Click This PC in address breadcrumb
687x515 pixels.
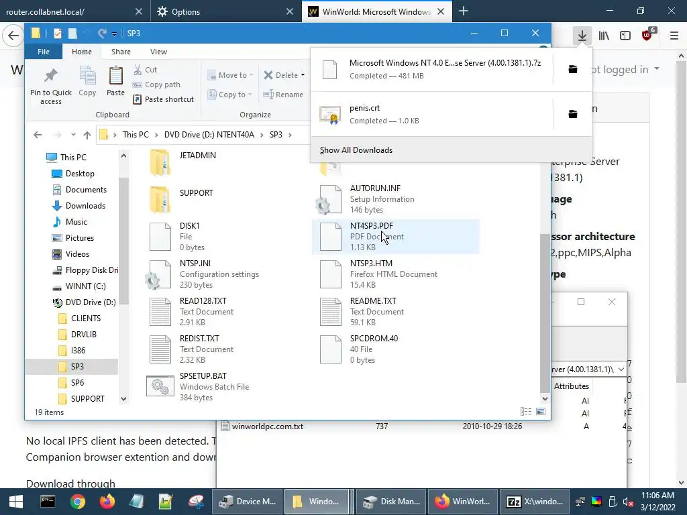pyautogui.click(x=136, y=134)
